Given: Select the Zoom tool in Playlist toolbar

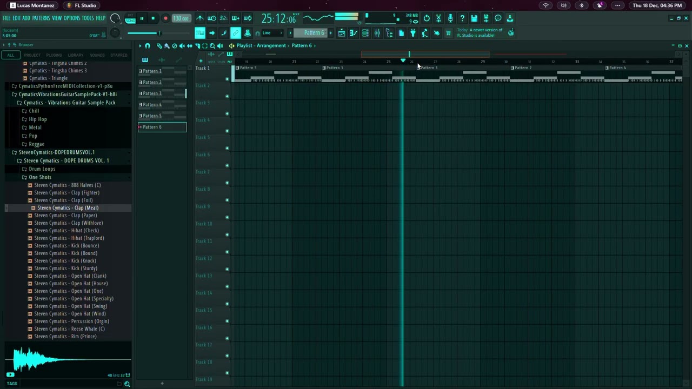Looking at the screenshot, I should pos(212,46).
